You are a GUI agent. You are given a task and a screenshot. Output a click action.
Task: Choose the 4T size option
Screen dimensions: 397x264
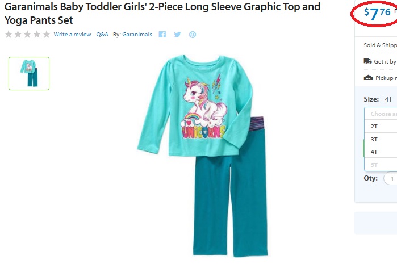click(x=381, y=152)
